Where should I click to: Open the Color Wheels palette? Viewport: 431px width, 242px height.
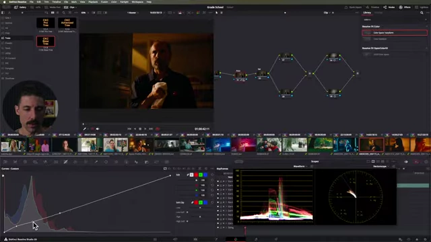click(25, 162)
